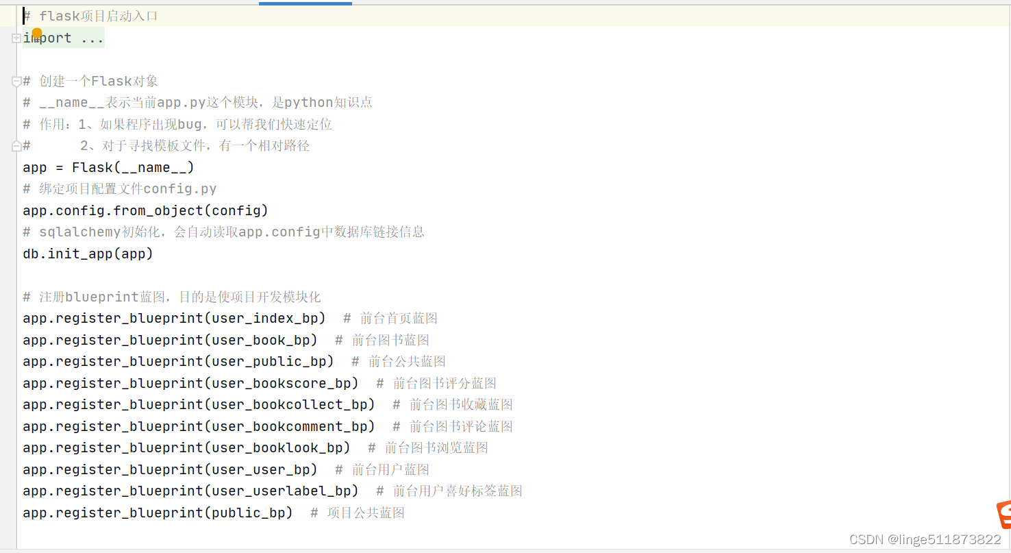This screenshot has height=553, width=1011.
Task: Click the line 'app.config.from_object(config)'
Action: (146, 210)
